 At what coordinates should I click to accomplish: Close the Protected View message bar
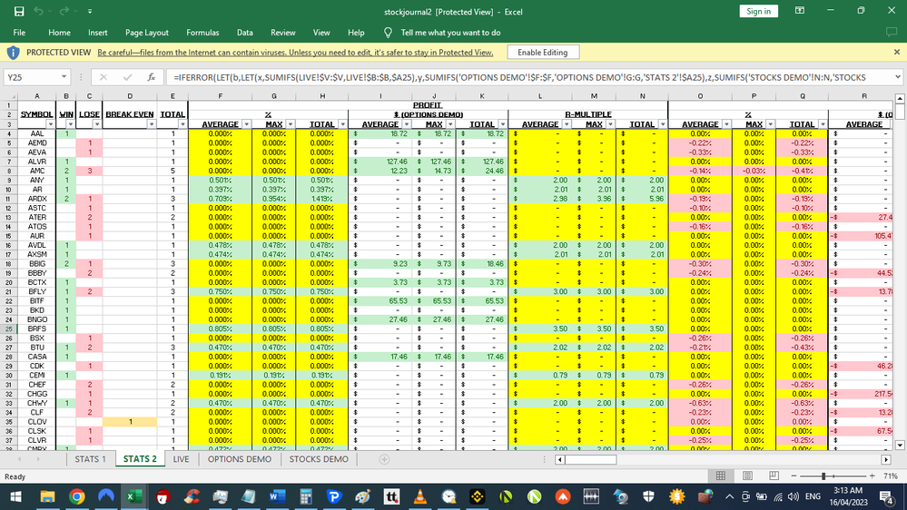click(896, 53)
